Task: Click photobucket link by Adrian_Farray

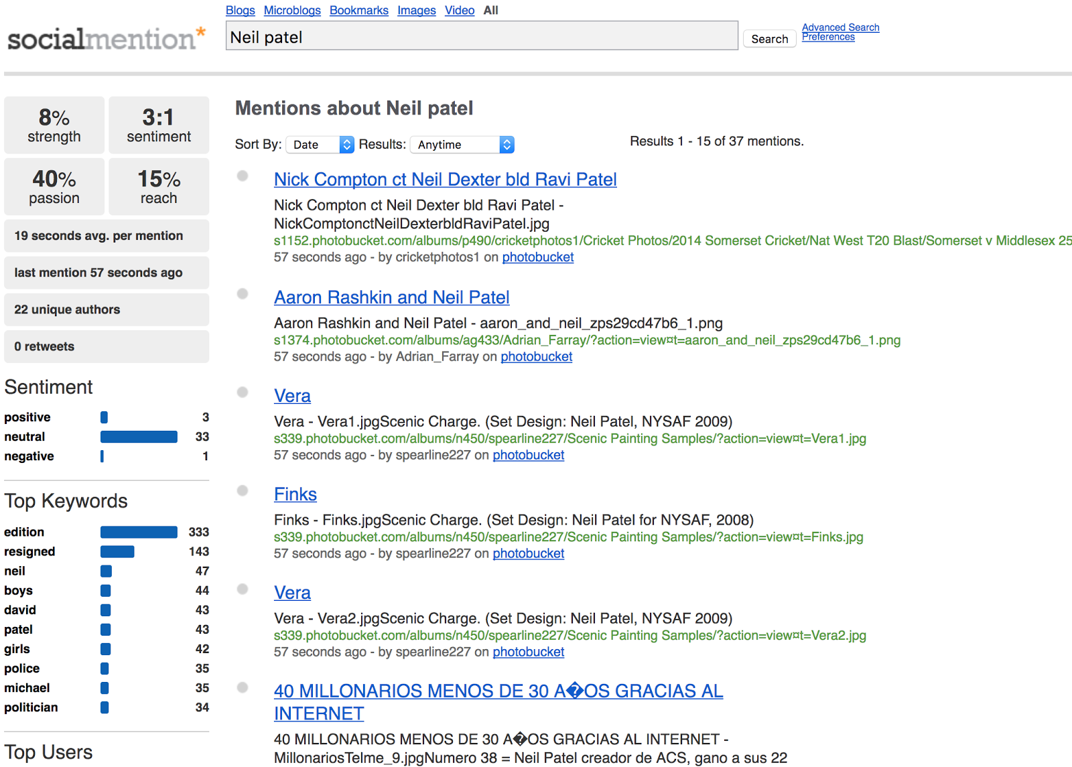Action: [537, 357]
